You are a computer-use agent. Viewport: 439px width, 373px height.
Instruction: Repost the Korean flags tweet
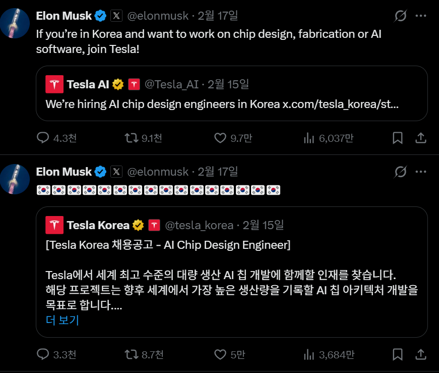(131, 355)
